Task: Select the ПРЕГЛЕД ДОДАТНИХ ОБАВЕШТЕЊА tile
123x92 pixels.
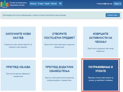Action: [59, 75]
